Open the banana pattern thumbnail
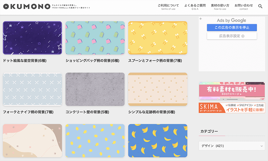The width and height of the screenshot is (268, 161). [x=158, y=141]
